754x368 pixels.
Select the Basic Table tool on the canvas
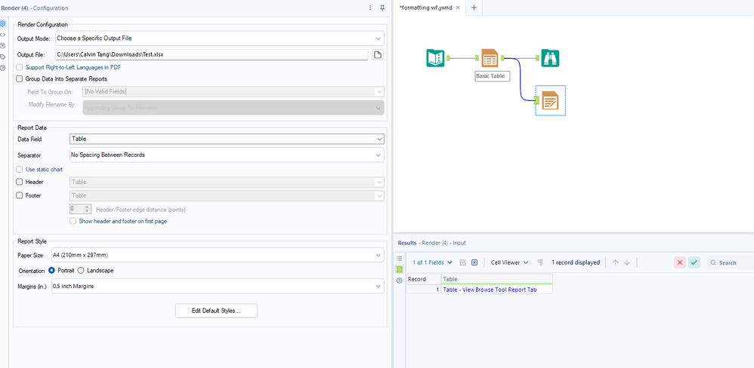tap(490, 58)
